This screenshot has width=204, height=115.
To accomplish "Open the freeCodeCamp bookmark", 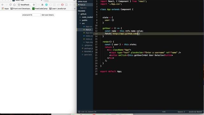I will tap(40, 9).
